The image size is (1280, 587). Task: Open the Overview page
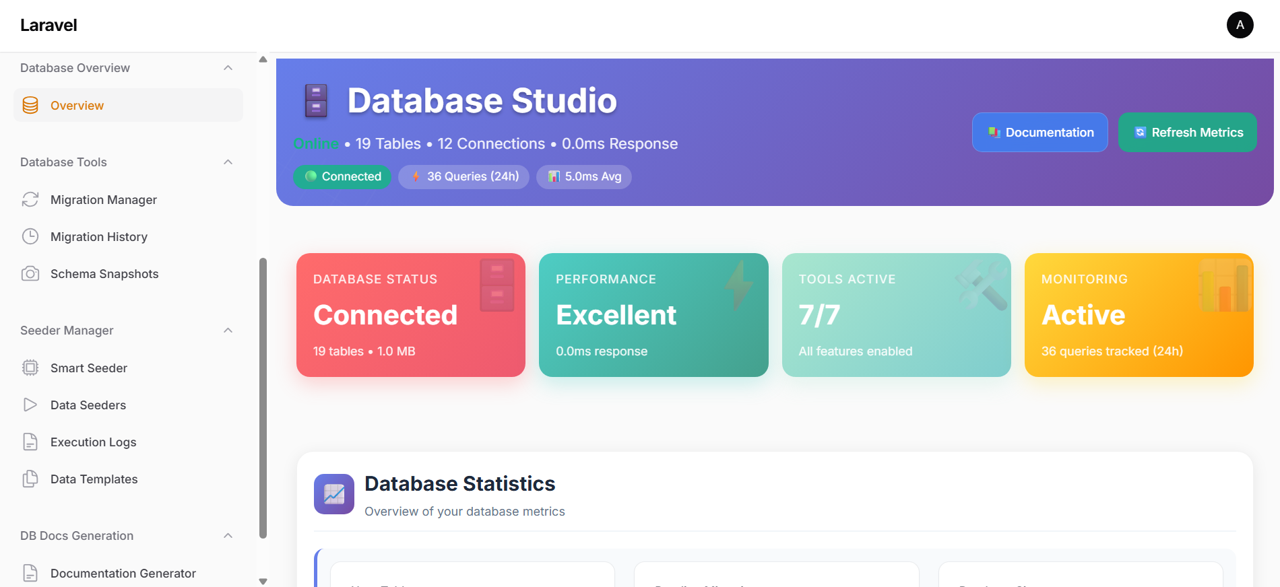128,105
